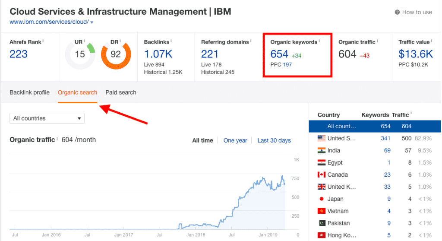Click the info icon beside DR
Screen dimensions: 442x241
point(120,41)
